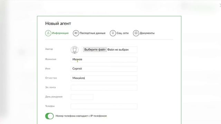The width and height of the screenshot is (221, 124).
Task: Click the Эл. почта label
Action: [50, 87]
